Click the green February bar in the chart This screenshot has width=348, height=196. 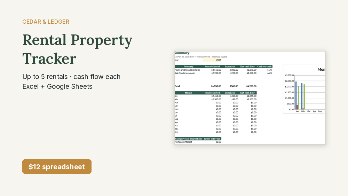304,97
